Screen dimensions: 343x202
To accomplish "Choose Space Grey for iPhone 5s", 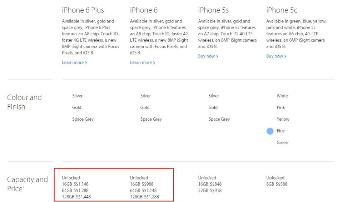I will tap(219, 119).
